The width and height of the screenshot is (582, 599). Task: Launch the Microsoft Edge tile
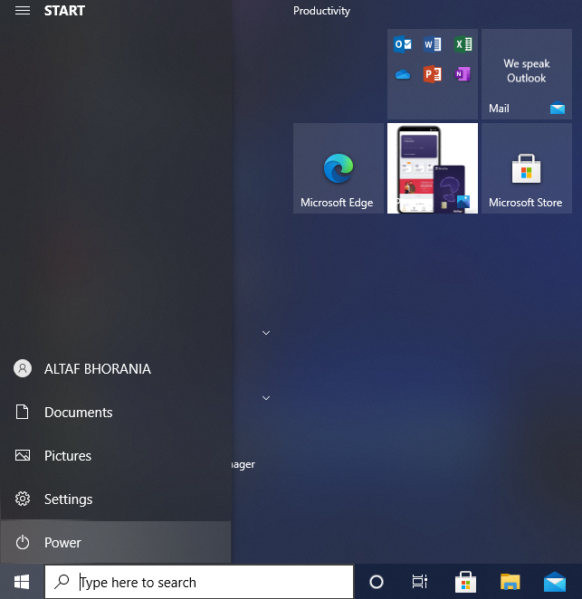pos(339,168)
